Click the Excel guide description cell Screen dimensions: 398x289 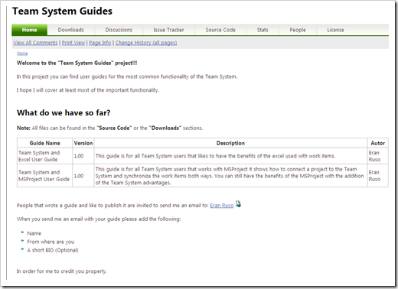(230, 156)
